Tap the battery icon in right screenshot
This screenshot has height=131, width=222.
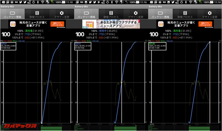161,13
